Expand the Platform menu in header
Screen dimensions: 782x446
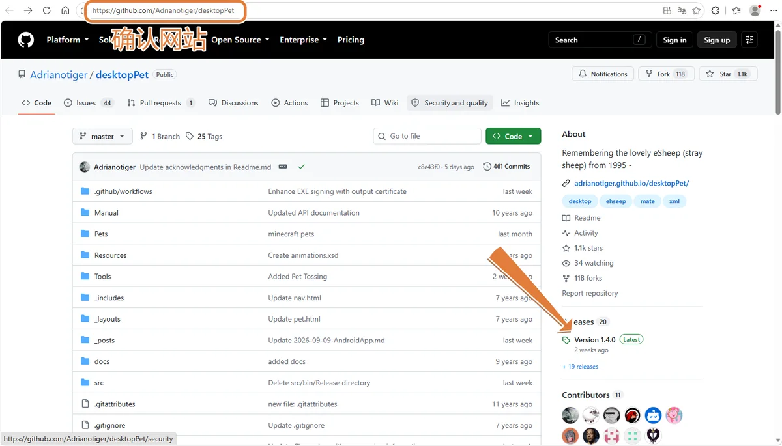[68, 40]
